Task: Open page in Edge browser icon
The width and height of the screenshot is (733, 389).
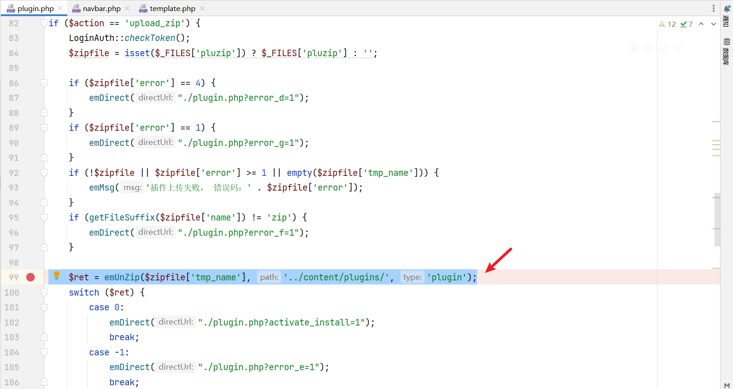Action: point(678,47)
